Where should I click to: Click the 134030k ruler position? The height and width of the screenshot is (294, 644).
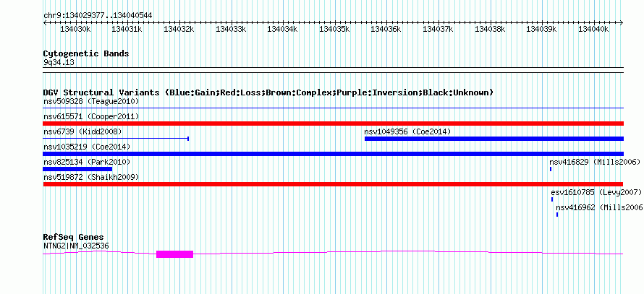point(75,29)
